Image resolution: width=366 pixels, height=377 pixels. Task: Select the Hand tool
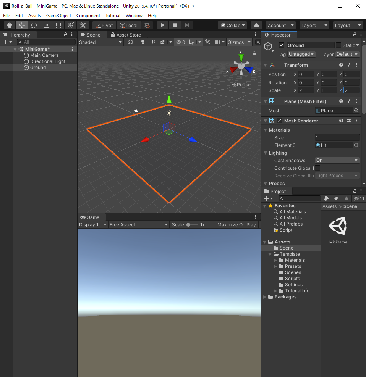[x=10, y=25]
